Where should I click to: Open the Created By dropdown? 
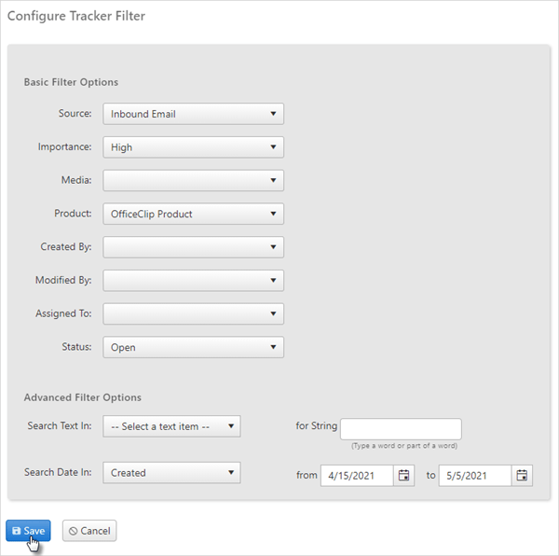tap(193, 247)
